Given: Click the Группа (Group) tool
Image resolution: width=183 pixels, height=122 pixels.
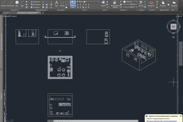Looking at the screenshot, I should coord(141,3).
